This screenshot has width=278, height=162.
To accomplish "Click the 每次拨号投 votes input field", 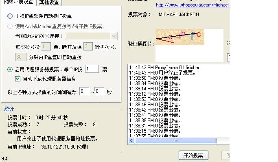I will pyautogui.click(x=46, y=47).
